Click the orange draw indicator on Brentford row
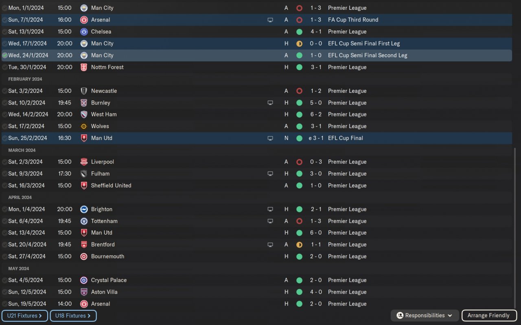The height and width of the screenshot is (325, 521). pyautogui.click(x=299, y=245)
